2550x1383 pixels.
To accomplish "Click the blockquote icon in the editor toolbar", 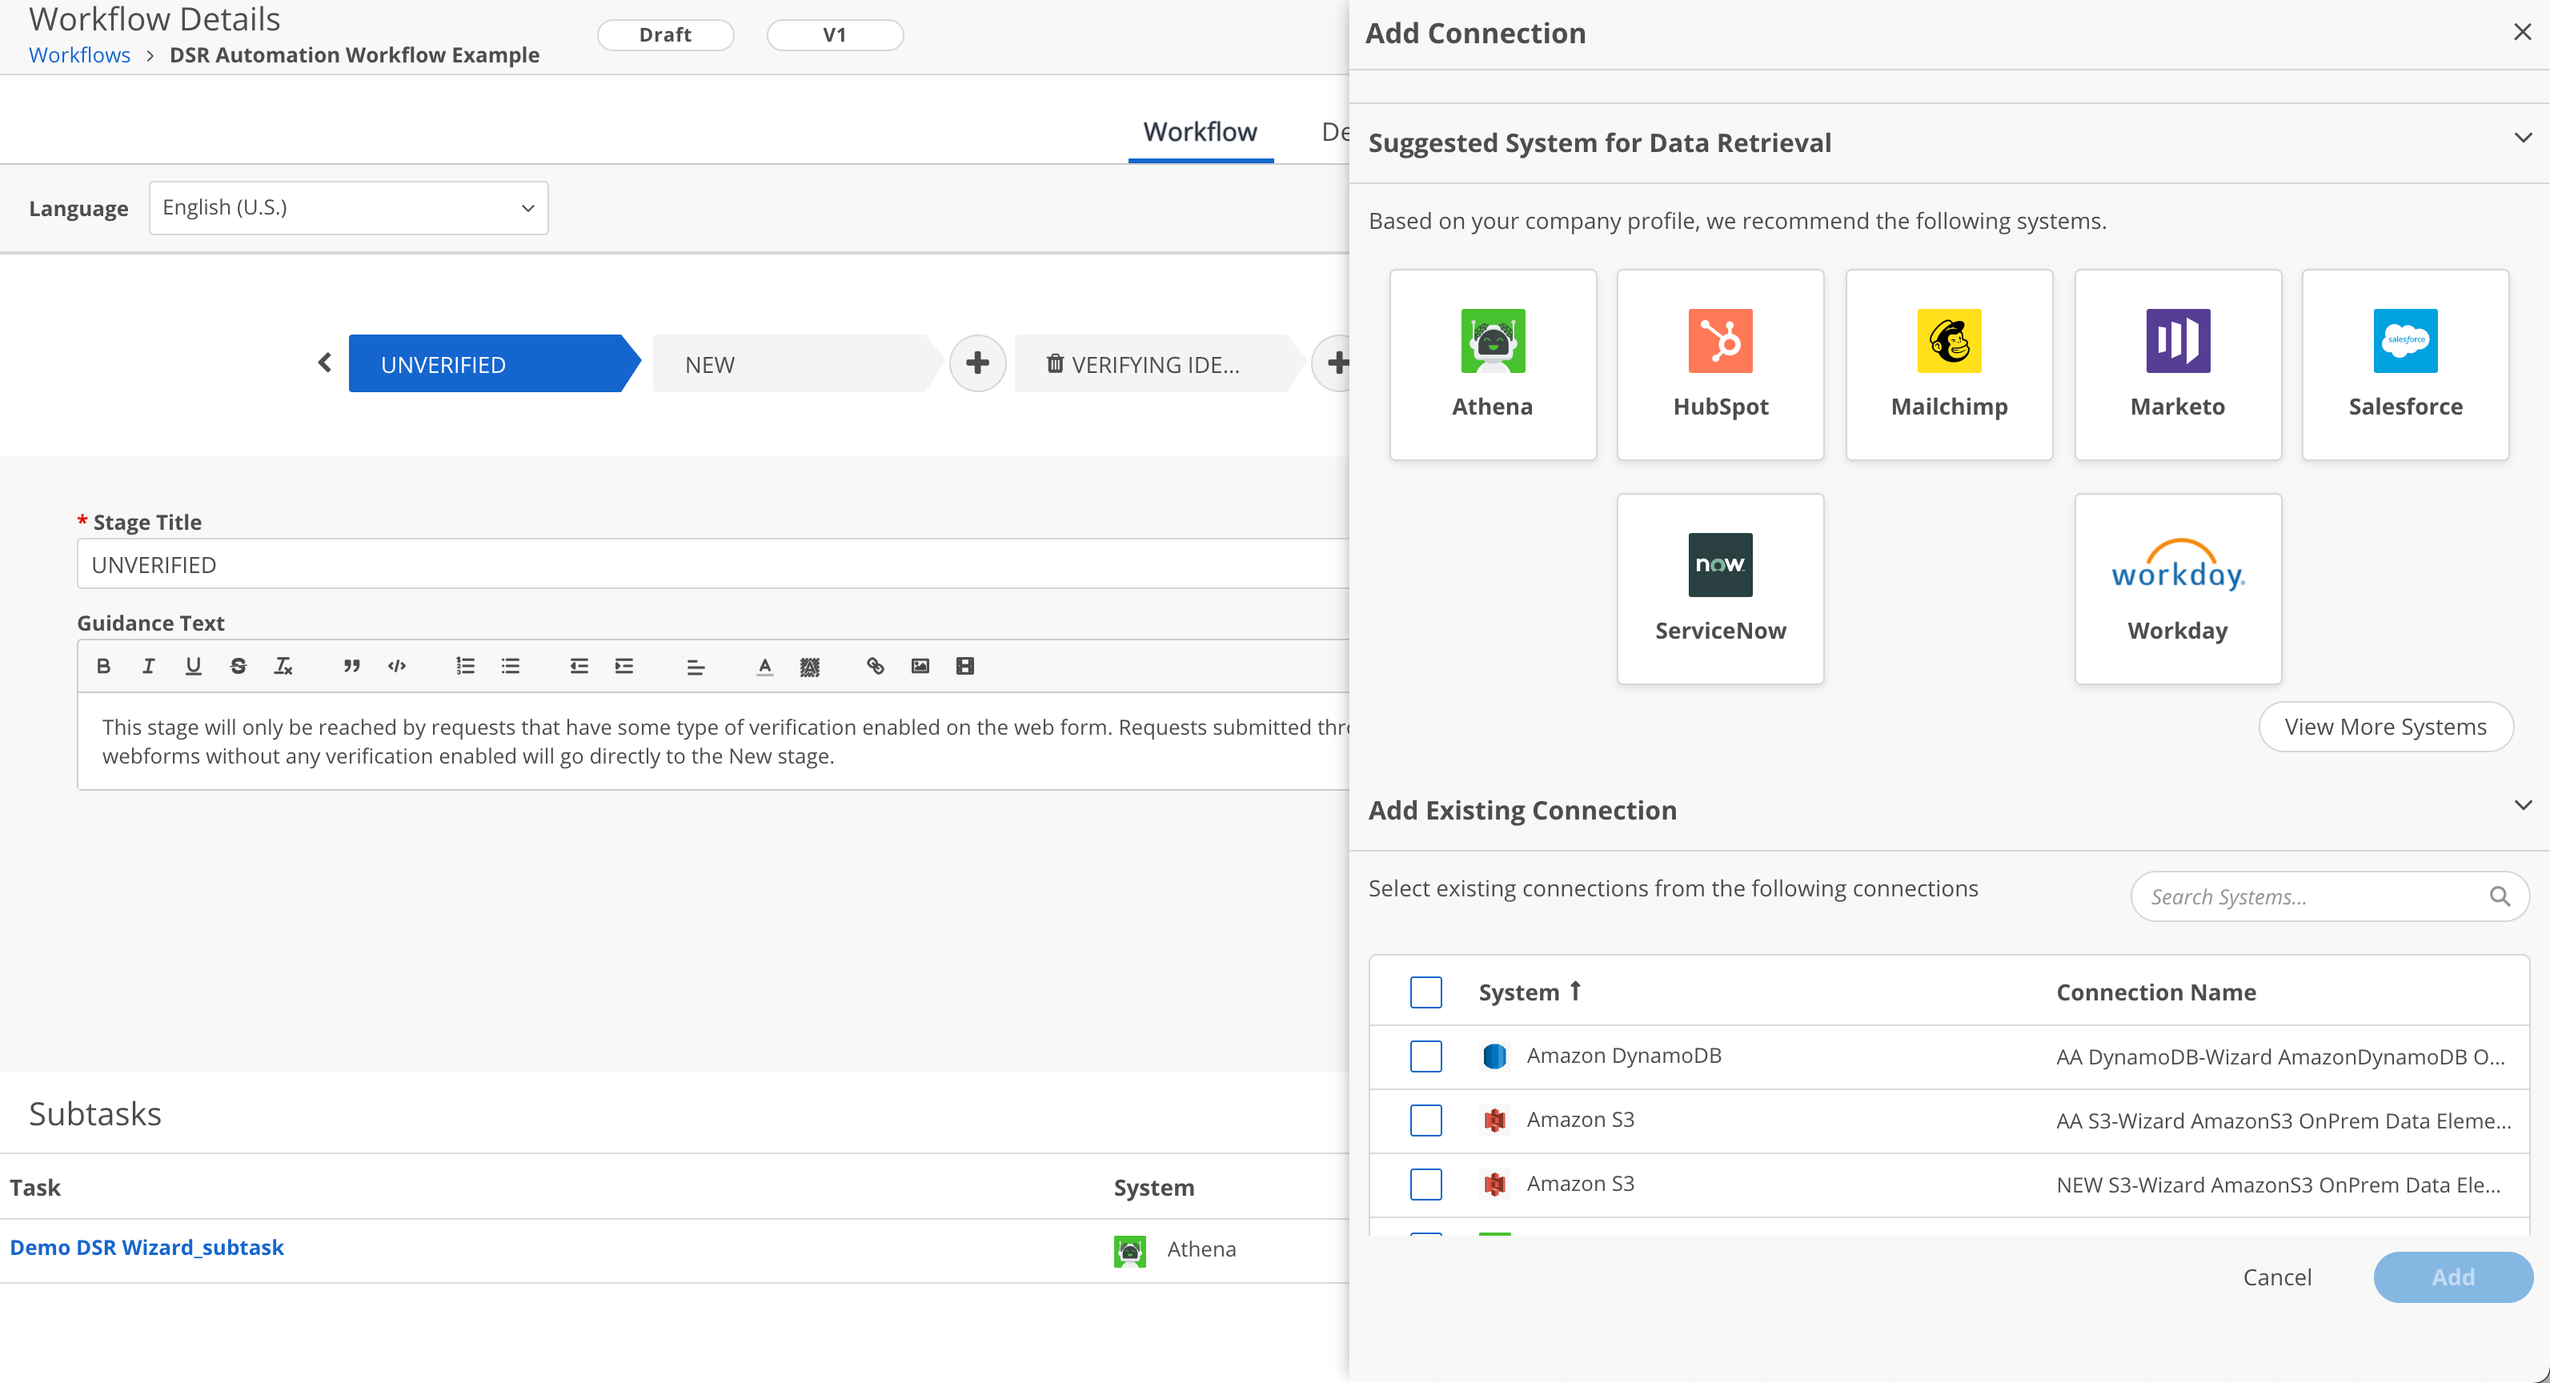I will tap(351, 666).
